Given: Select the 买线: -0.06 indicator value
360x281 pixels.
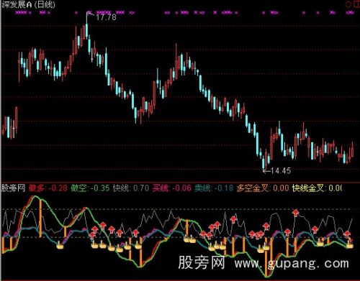Looking at the screenshot, I should (172, 188).
